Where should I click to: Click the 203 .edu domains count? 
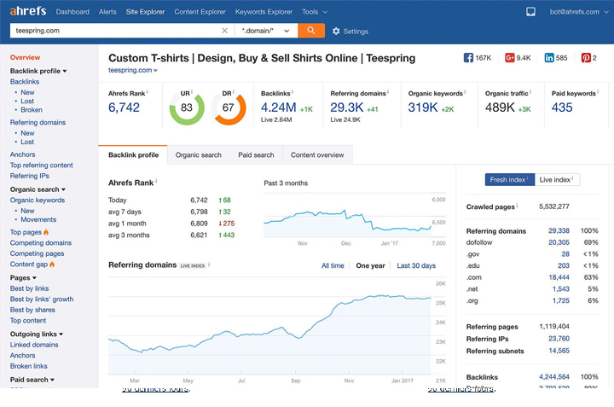(564, 265)
